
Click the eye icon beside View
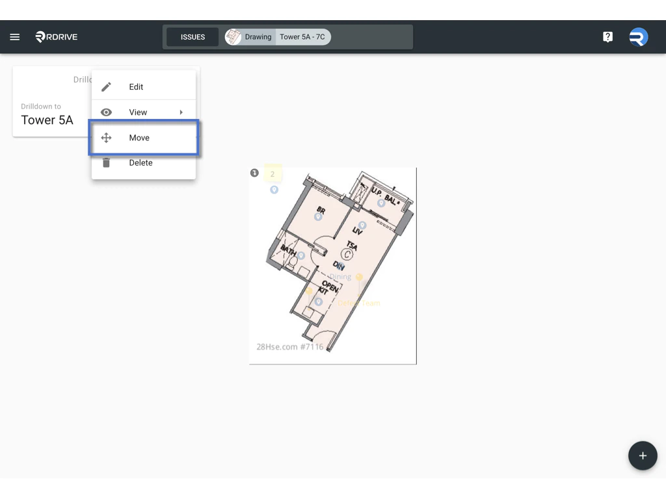point(106,112)
